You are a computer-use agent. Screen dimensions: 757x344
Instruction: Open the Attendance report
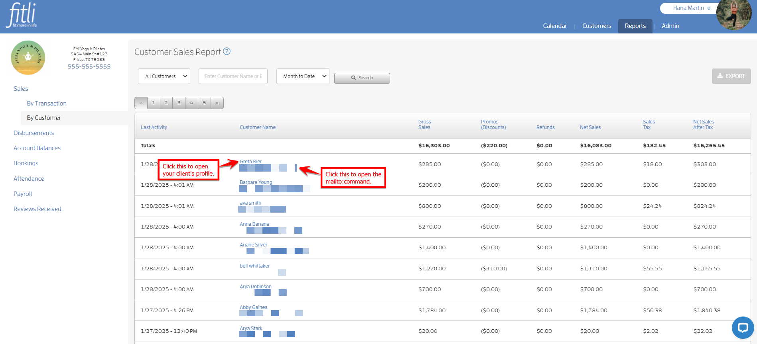pyautogui.click(x=29, y=179)
